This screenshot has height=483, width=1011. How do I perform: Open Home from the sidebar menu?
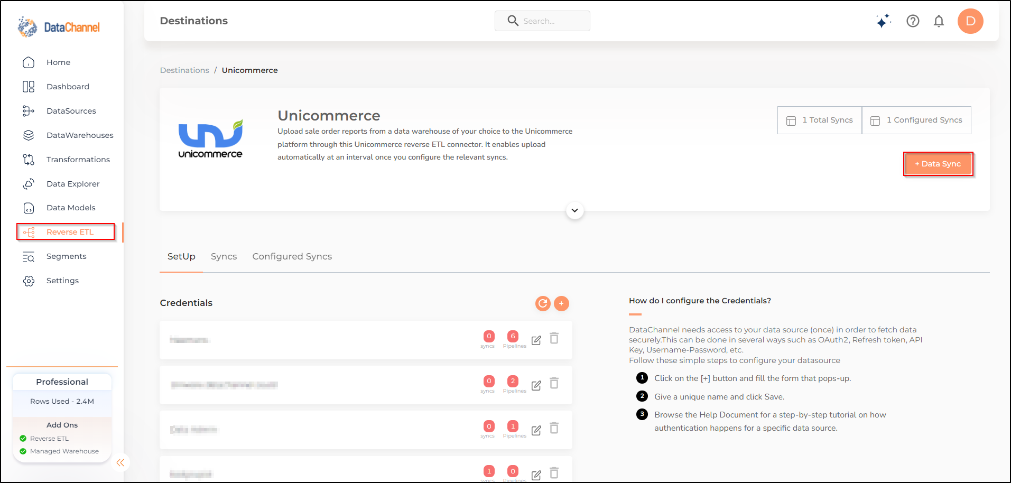click(58, 62)
